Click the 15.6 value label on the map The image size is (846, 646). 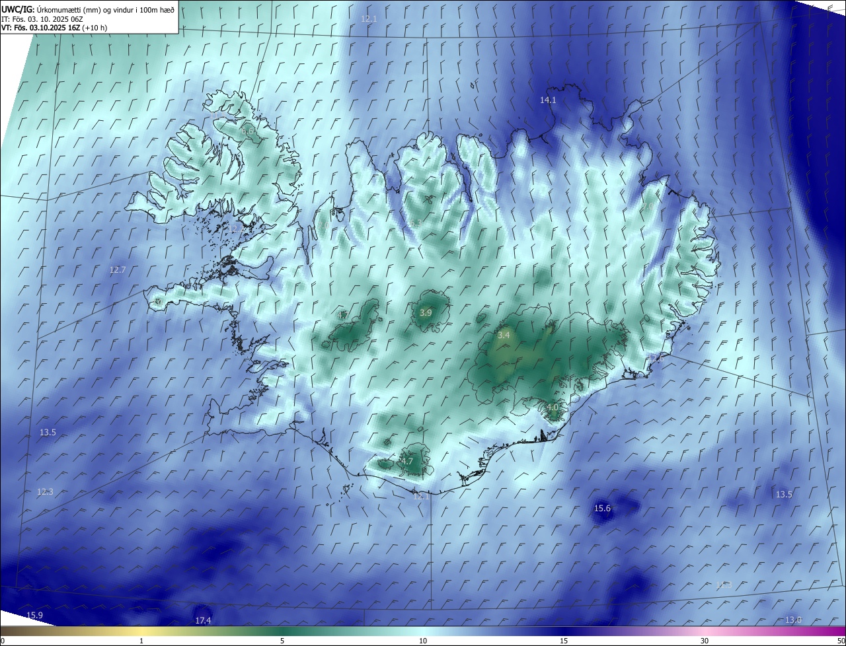pos(602,508)
